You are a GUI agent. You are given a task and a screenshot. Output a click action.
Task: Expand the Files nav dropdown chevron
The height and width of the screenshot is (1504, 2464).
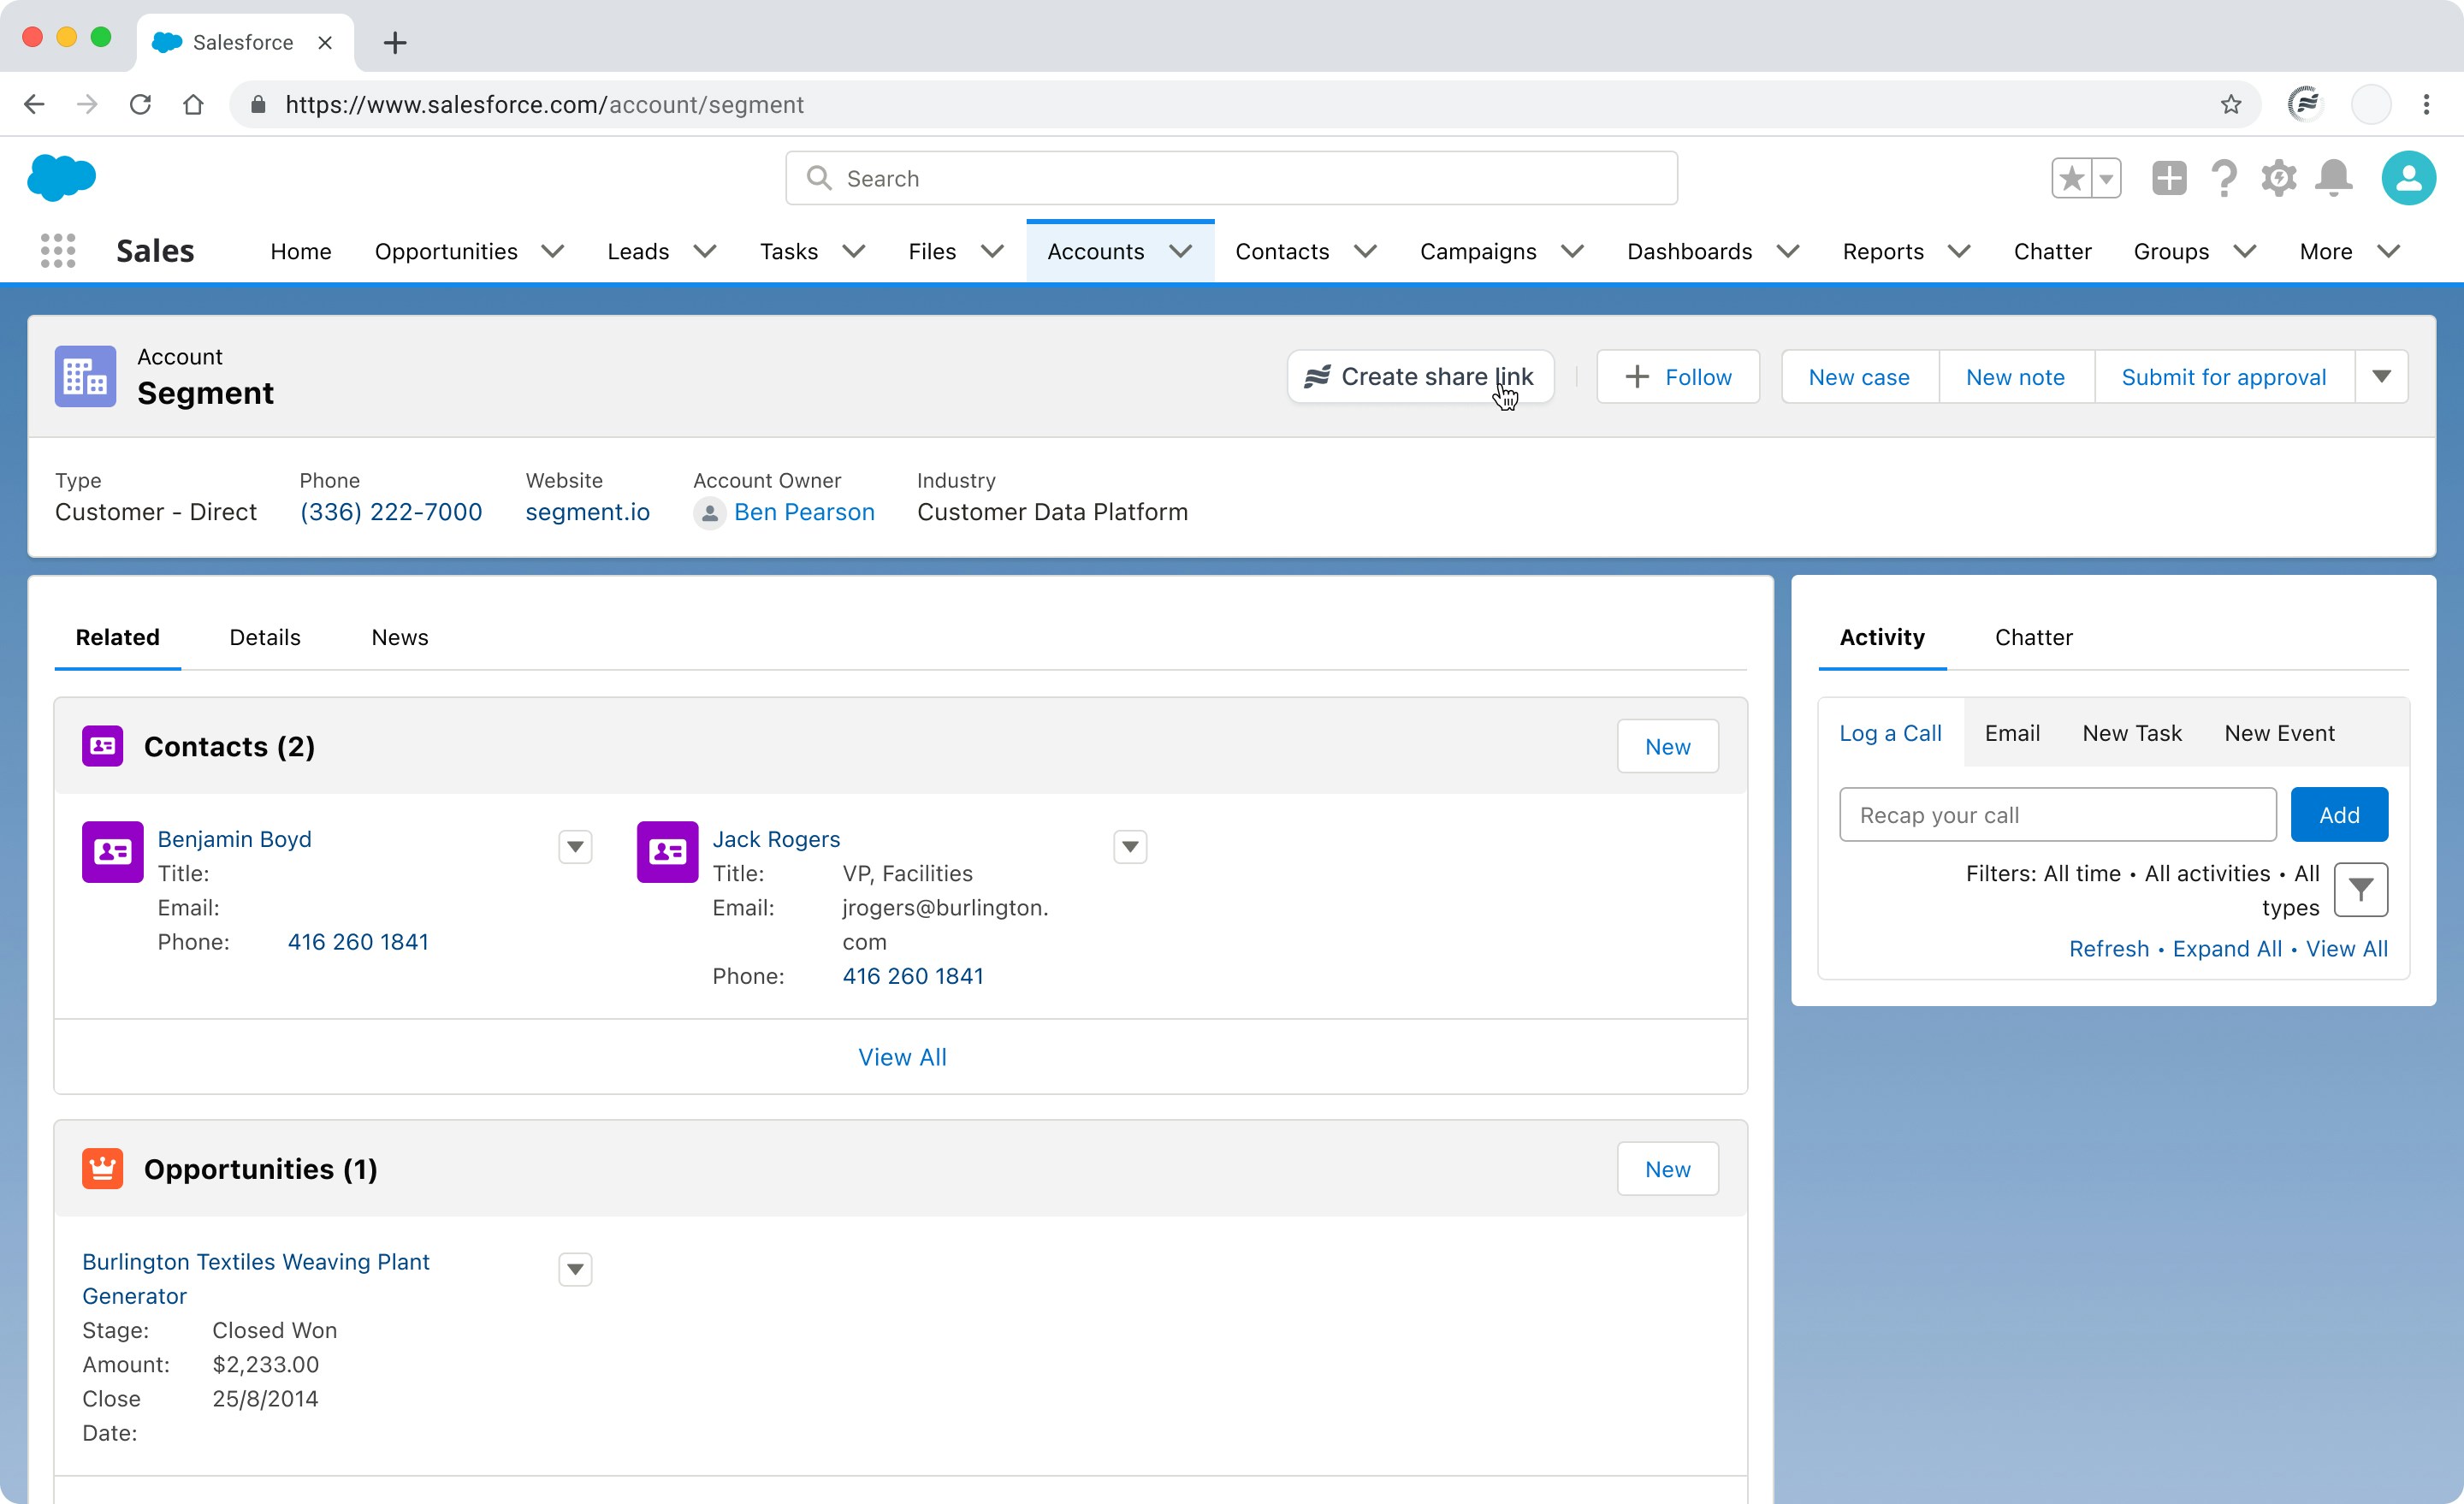tap(991, 251)
